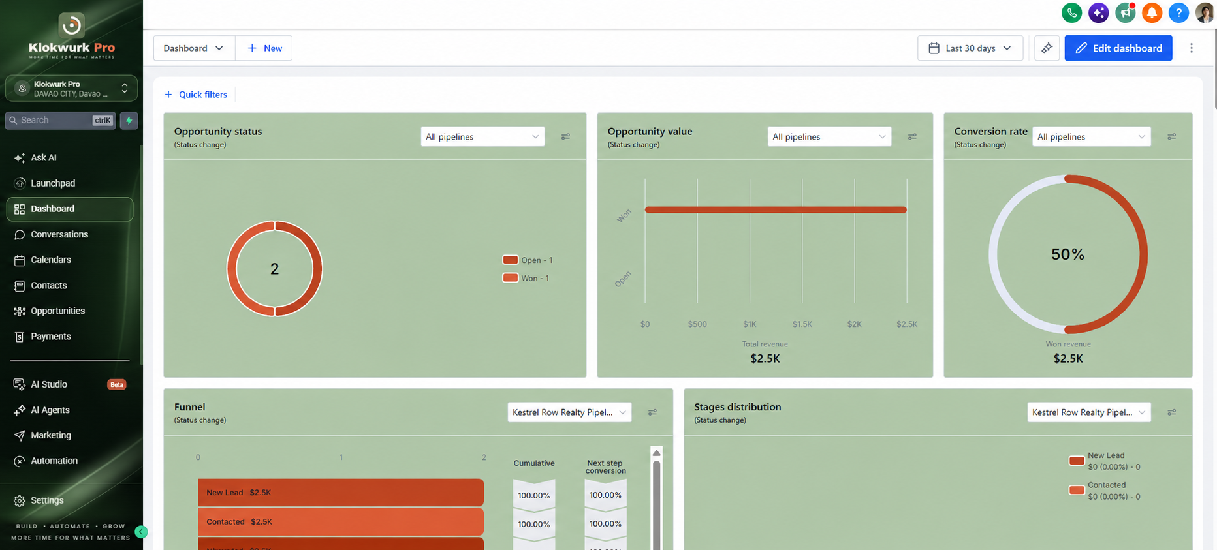
Task: Open the orange notifications bell
Action: [x=1152, y=12]
